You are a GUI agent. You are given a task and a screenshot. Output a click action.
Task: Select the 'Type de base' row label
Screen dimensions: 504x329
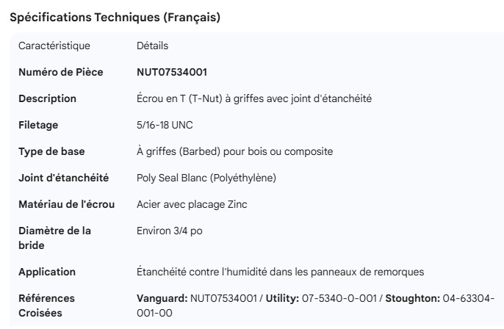tap(51, 151)
